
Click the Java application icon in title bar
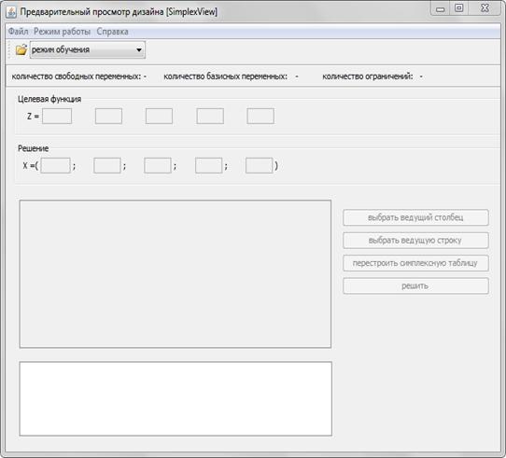pos(11,12)
